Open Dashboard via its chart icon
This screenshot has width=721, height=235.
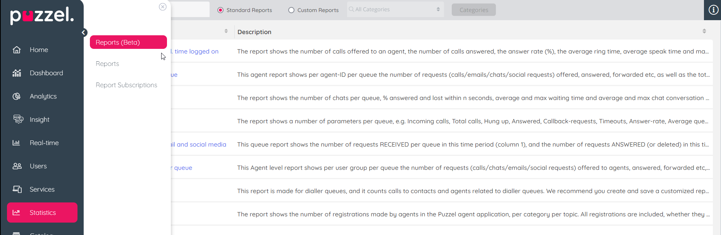coord(17,73)
